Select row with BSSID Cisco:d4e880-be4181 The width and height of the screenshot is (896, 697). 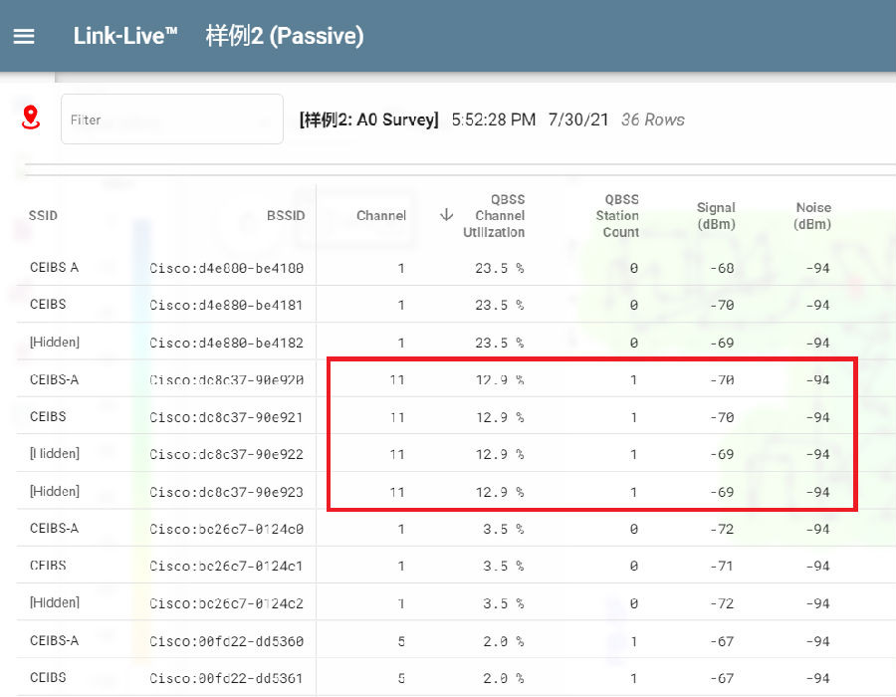point(226,306)
